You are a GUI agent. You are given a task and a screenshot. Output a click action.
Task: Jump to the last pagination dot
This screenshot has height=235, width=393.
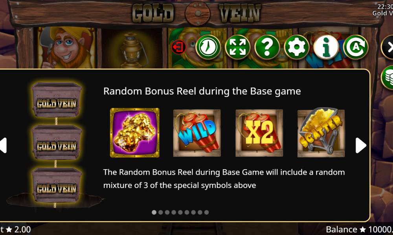[x=207, y=212]
